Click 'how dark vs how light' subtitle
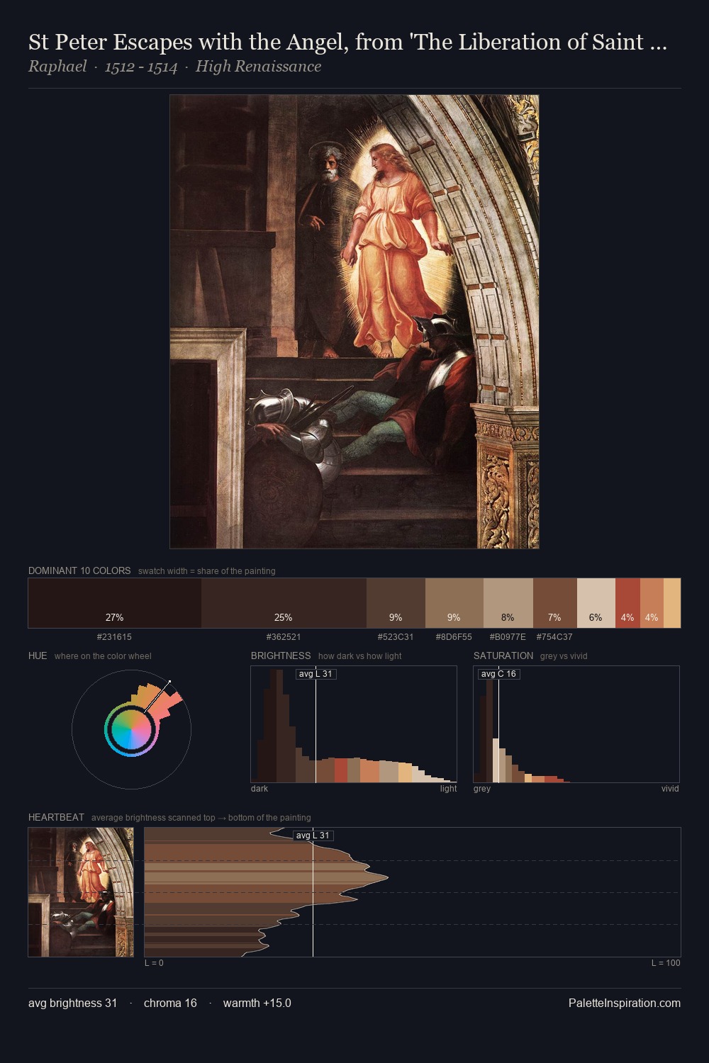This screenshot has height=1063, width=709. click(359, 656)
